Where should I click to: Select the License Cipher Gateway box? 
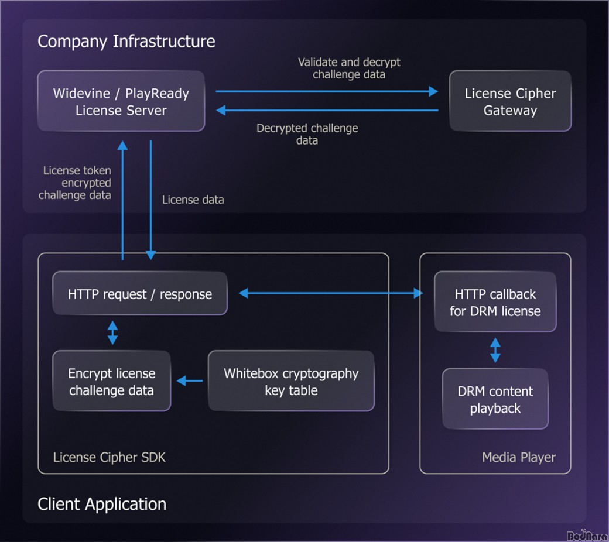pyautogui.click(x=510, y=101)
